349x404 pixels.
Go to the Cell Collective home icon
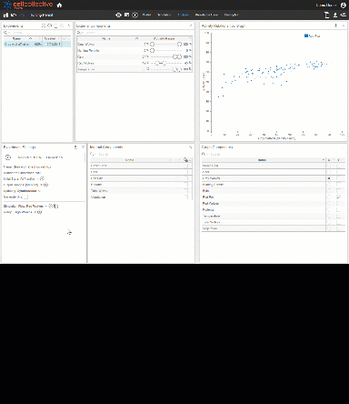click(59, 5)
